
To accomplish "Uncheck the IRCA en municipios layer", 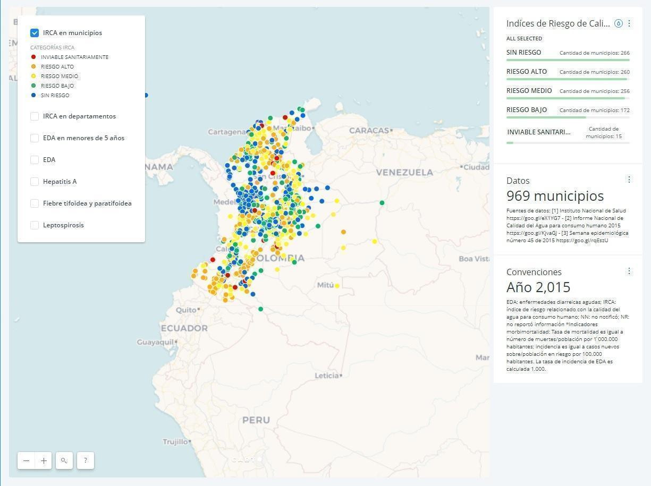I will (35, 32).
